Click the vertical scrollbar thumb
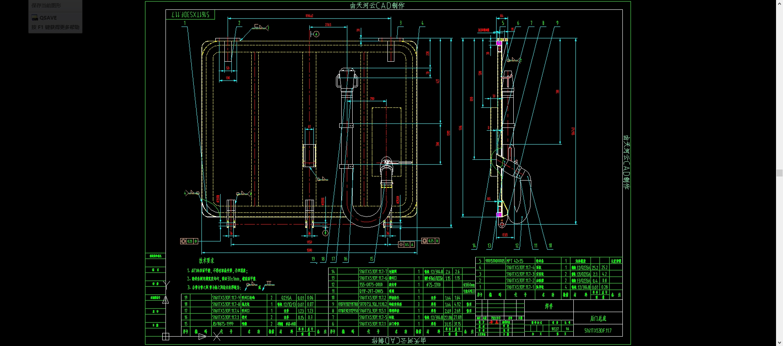Image resolution: width=783 pixels, height=346 pixels. pos(779,173)
